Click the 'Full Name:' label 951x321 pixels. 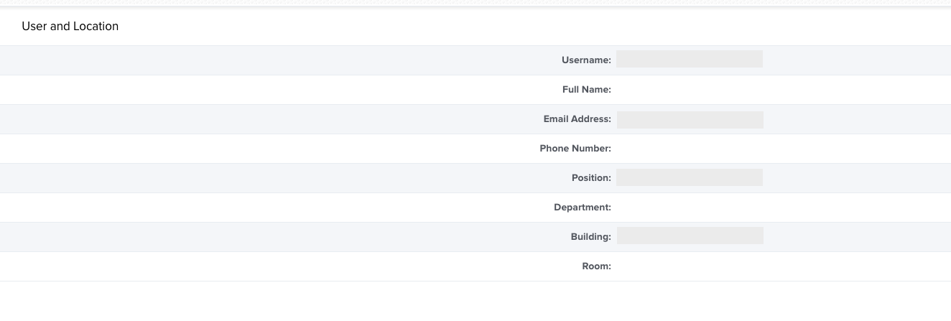586,90
